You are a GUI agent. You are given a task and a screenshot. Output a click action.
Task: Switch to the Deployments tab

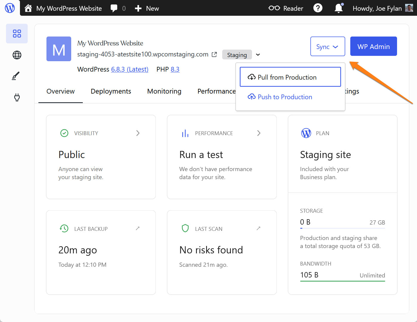(x=111, y=91)
